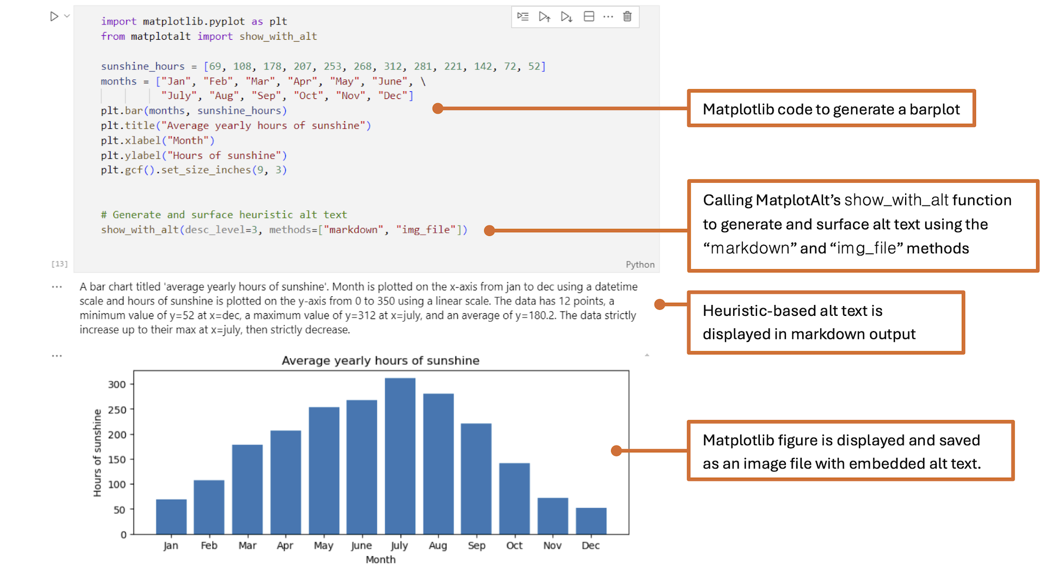Click the chart title 'Average yearly hours of sunshine'

coord(380,360)
